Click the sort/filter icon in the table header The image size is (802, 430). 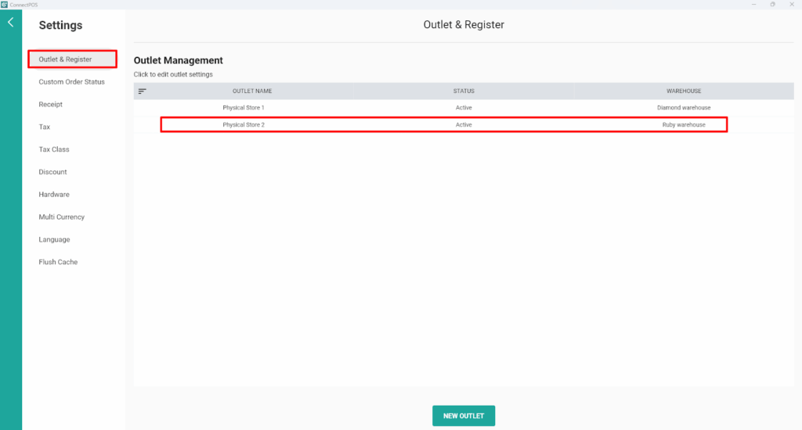tap(143, 91)
